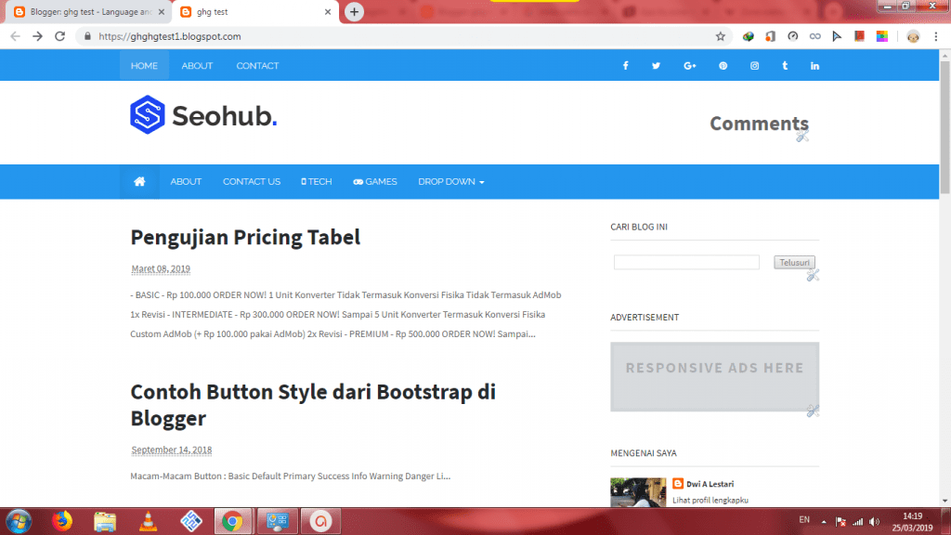Screen dimensions: 951x535
Task: Click Lihat profil lengkapku link
Action: pyautogui.click(x=710, y=500)
